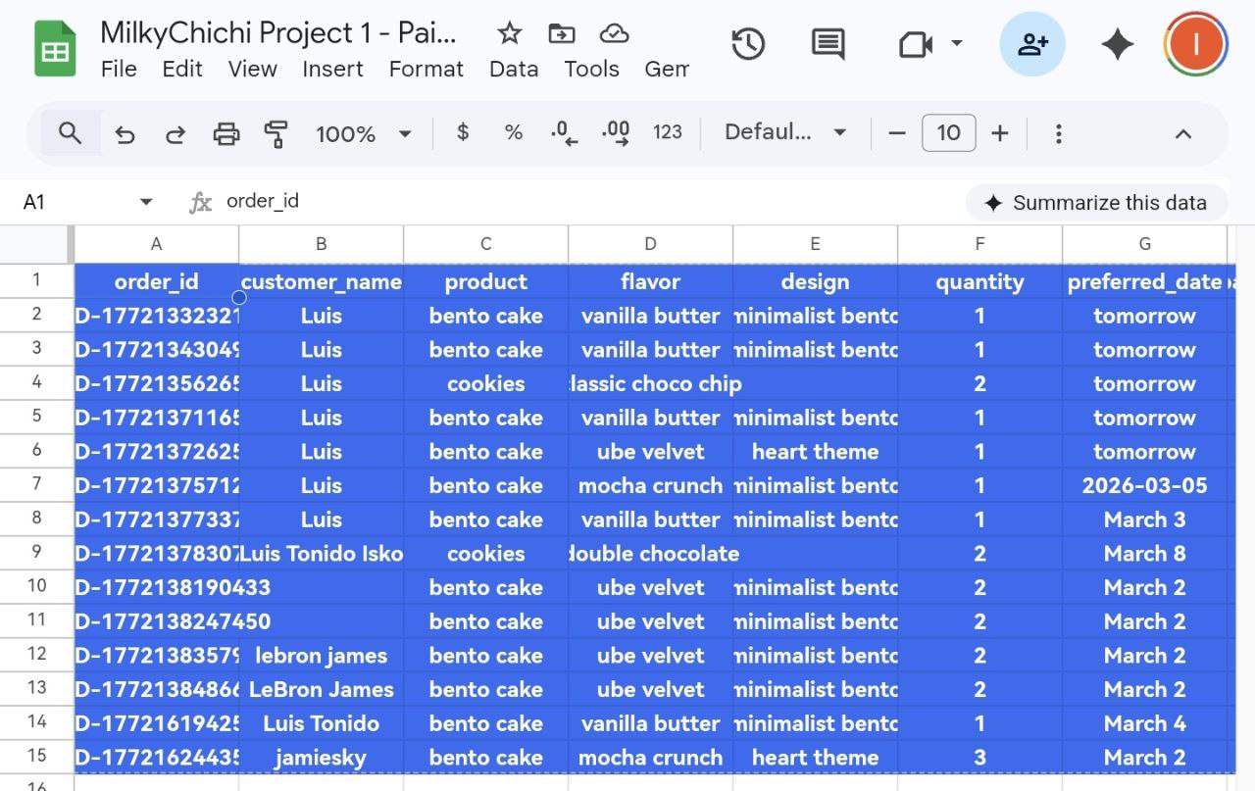Open the Default font dropdown

pyautogui.click(x=784, y=132)
